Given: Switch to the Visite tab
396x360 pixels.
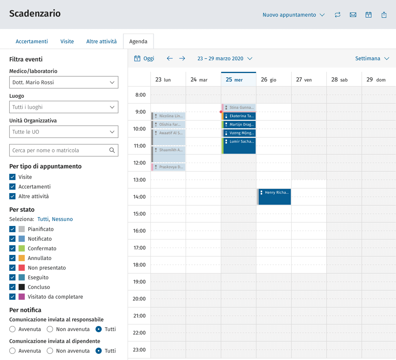Looking at the screenshot, I should [67, 41].
